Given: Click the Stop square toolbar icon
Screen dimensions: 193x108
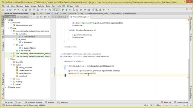Looking at the screenshot, I should pyautogui.click(x=81, y=10).
